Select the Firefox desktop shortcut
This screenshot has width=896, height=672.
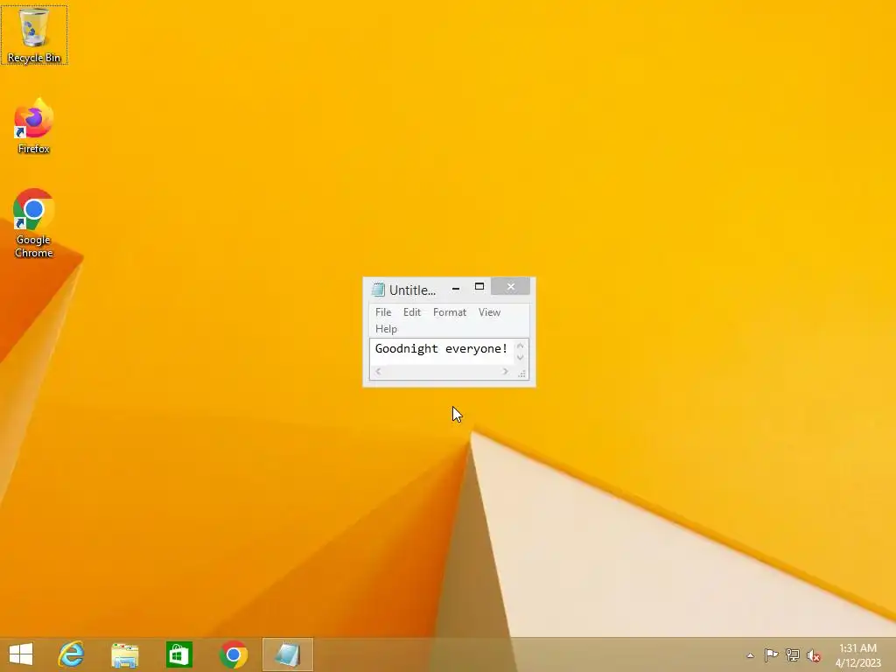coord(34,126)
